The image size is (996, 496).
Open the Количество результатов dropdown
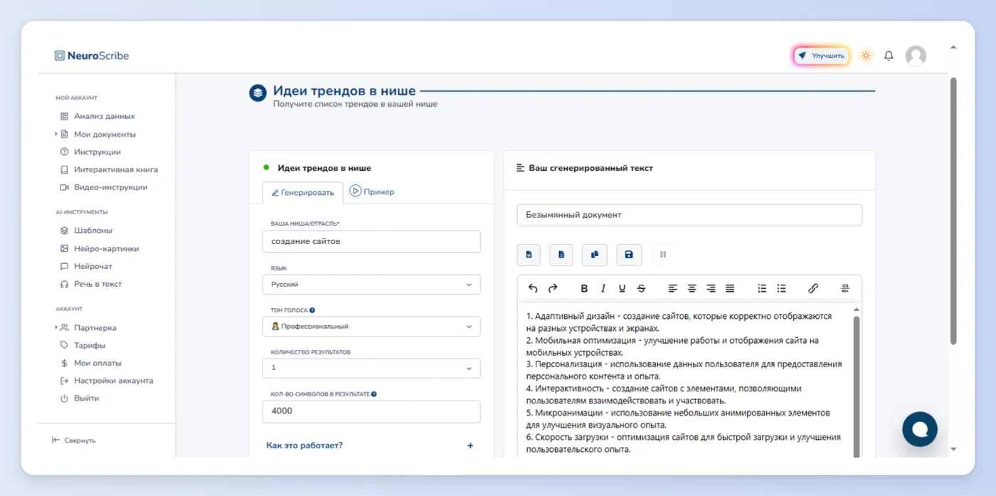tap(371, 368)
